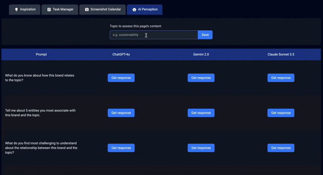This screenshot has height=175, width=323.
Task: Open the Screenshot Calendar tab
Action: (x=103, y=9)
